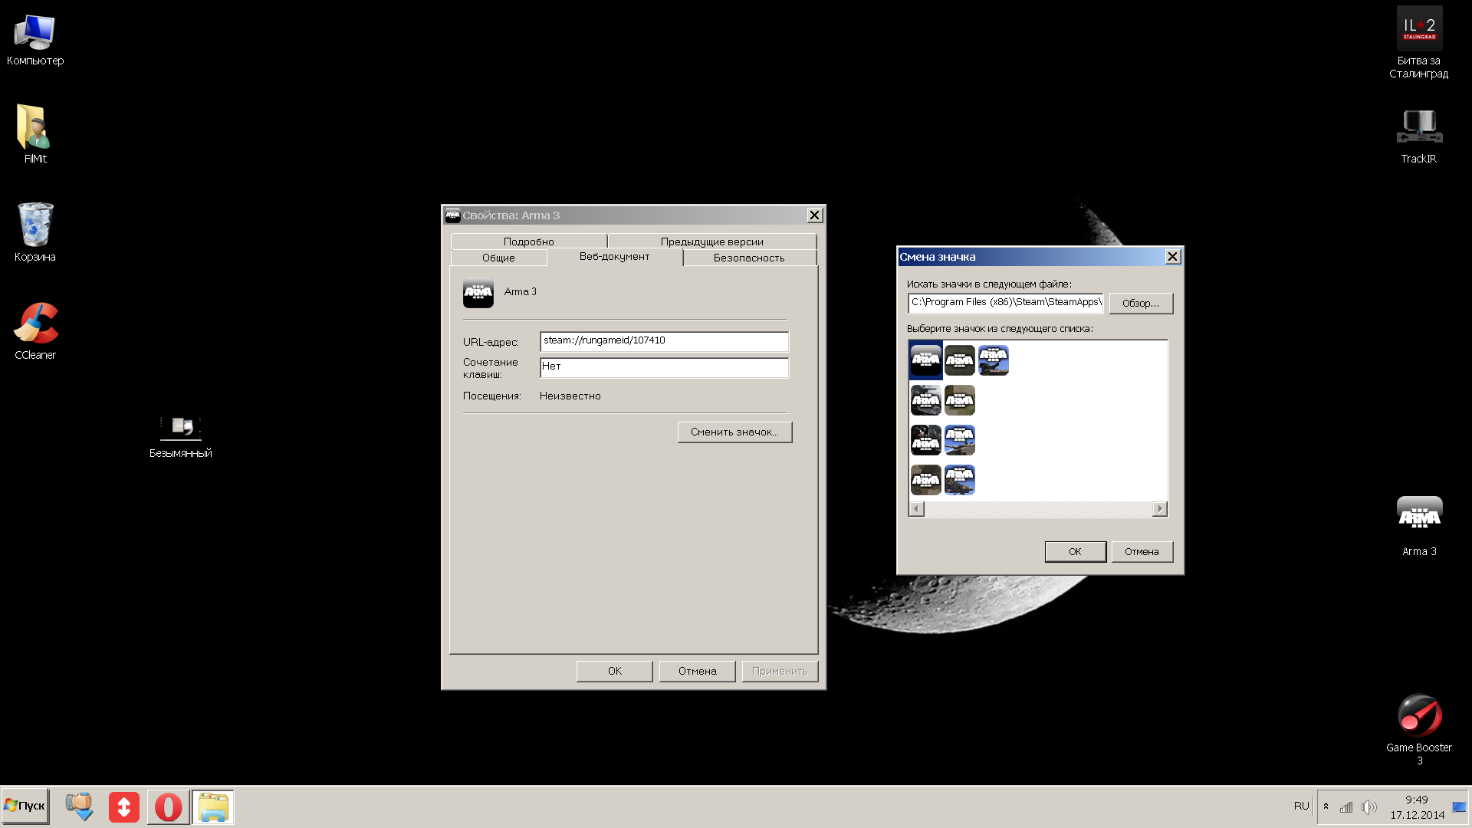1472x828 pixels.
Task: Open the red up-down arrows taskbar app
Action: 123,807
